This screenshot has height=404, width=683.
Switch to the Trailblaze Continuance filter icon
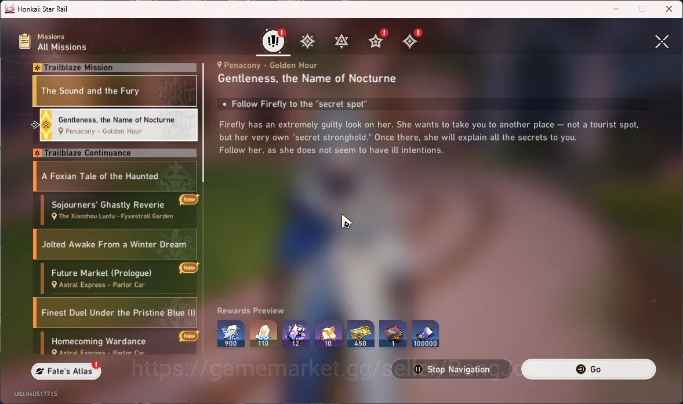pos(341,41)
